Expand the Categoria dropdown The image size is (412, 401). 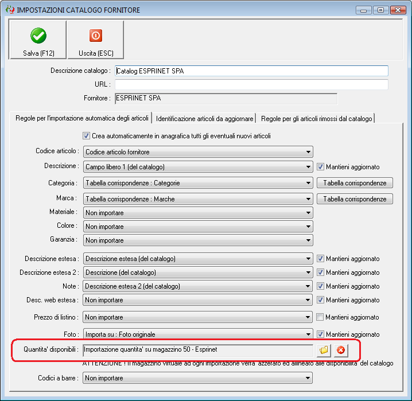[x=198, y=183]
